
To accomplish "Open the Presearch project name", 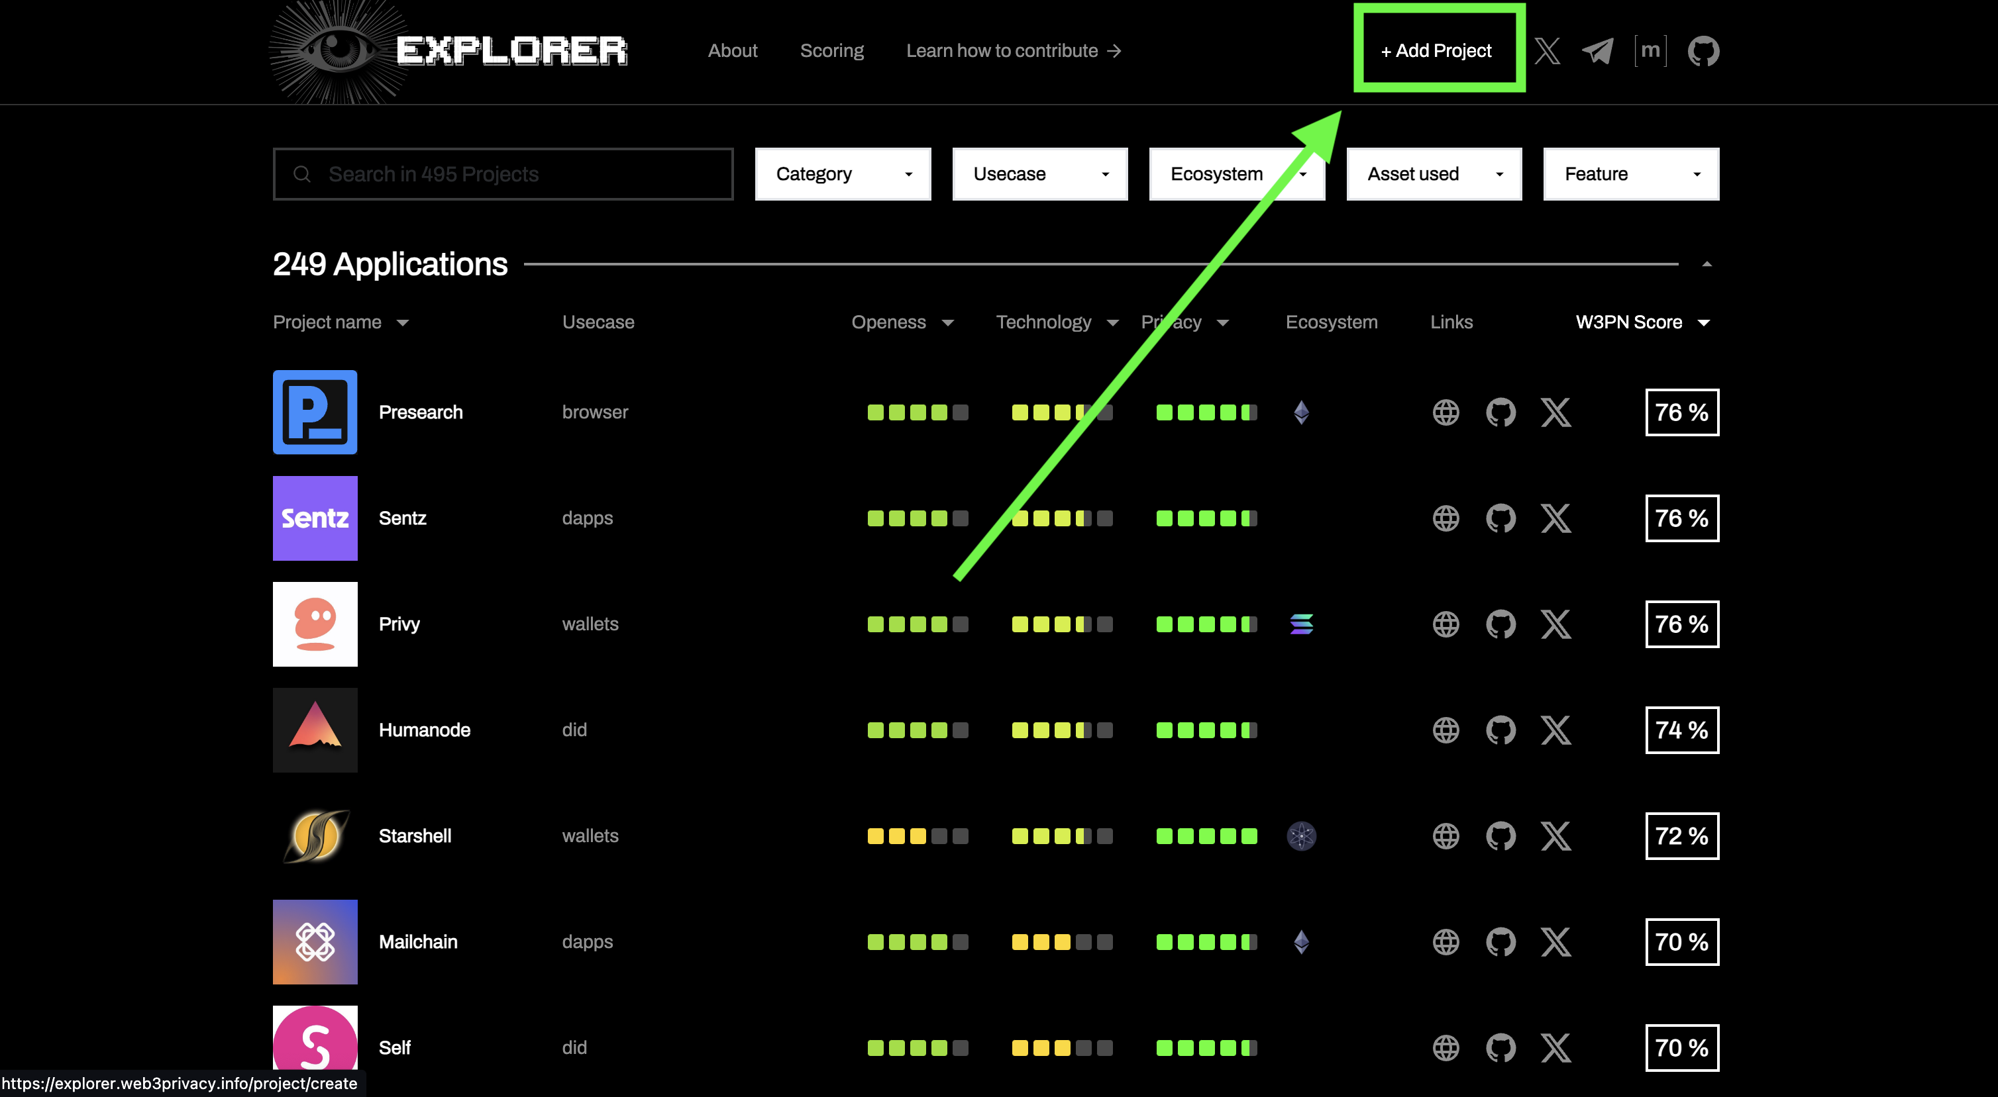I will click(x=421, y=412).
